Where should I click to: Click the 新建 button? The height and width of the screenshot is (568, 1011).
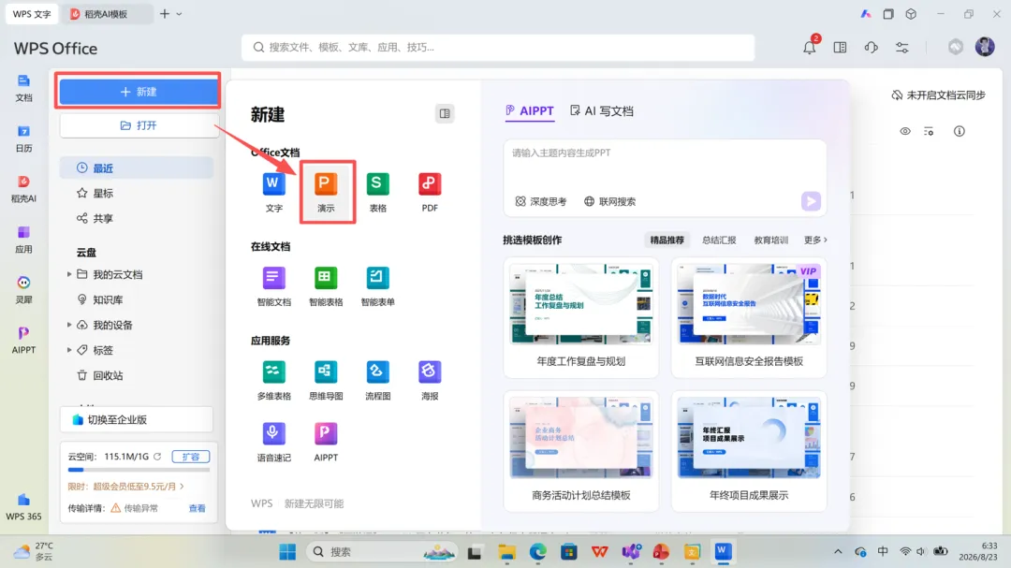pos(138,92)
